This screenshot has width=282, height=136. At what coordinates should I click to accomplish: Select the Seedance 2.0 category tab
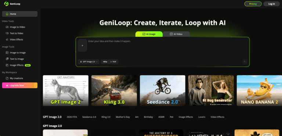pyautogui.click(x=89, y=117)
